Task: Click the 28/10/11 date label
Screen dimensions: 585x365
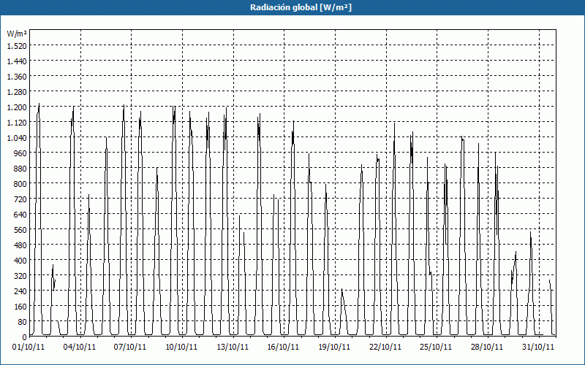Action: coord(487,347)
